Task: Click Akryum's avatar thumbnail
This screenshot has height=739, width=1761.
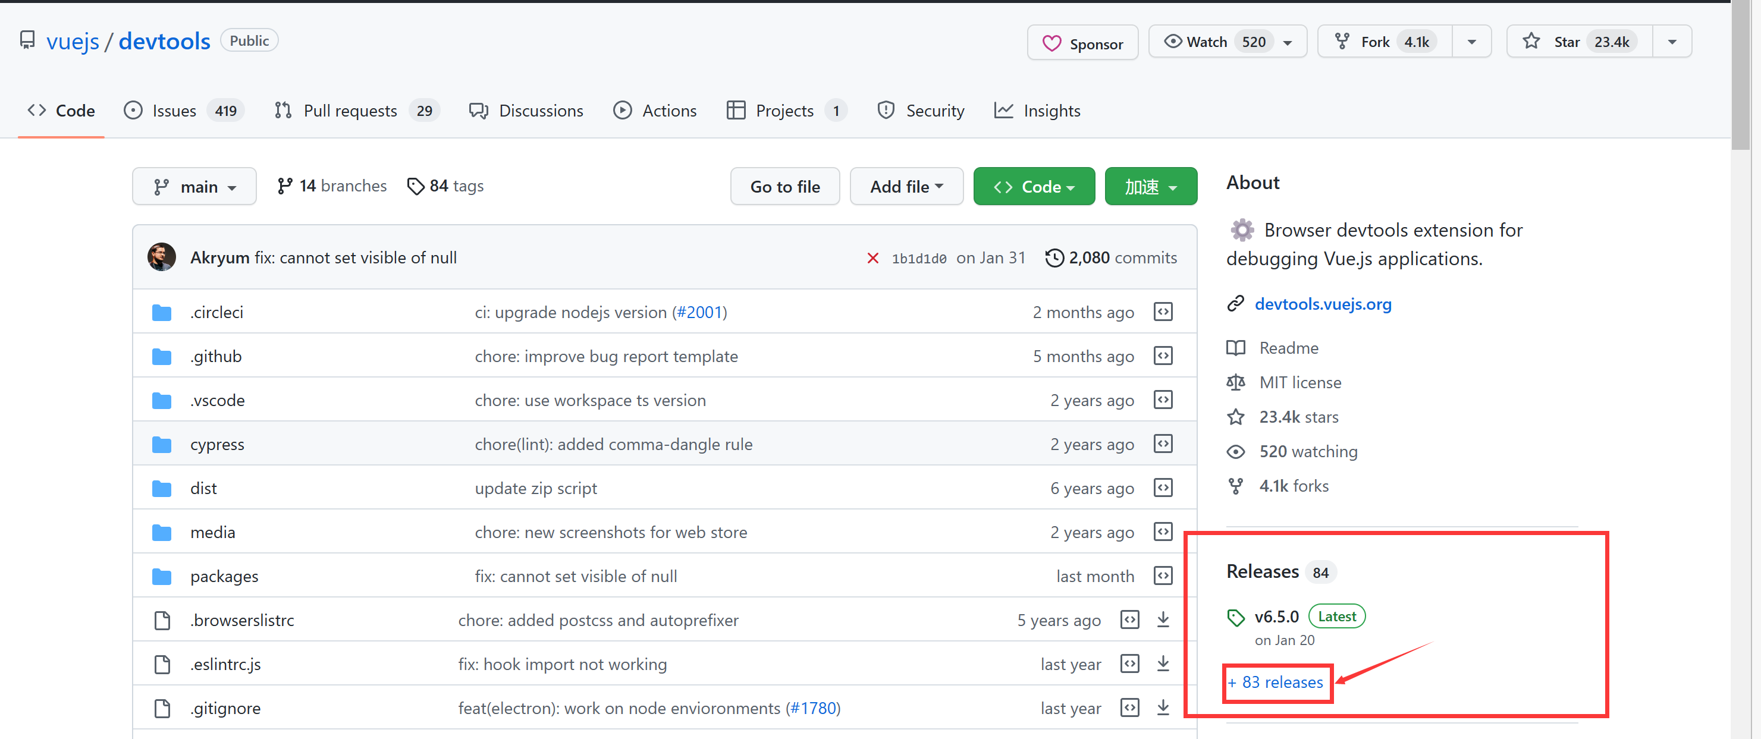Action: (x=161, y=257)
